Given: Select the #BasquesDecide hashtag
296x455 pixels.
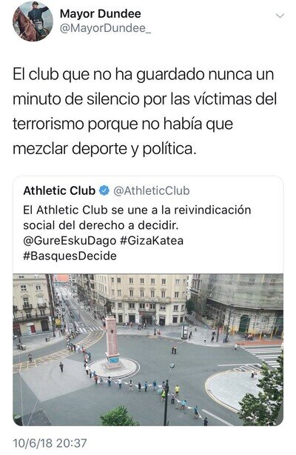Looking at the screenshot, I should coord(70,256).
